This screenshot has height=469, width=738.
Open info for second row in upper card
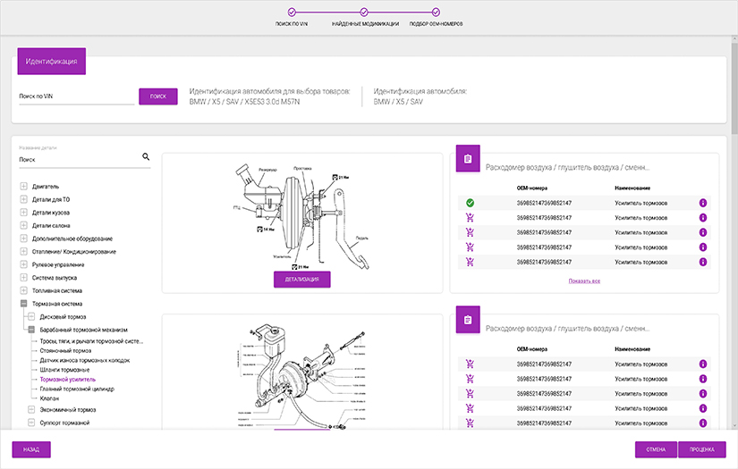point(703,218)
